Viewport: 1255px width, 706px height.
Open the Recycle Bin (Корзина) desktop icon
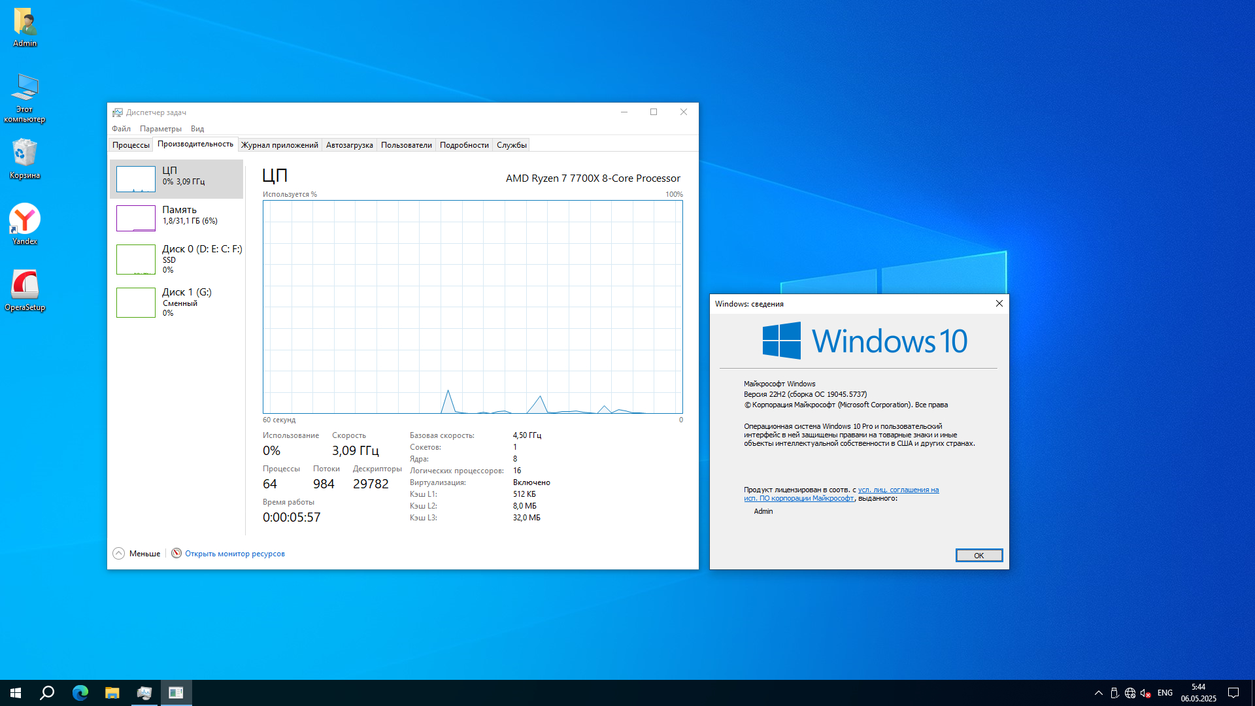click(x=25, y=158)
